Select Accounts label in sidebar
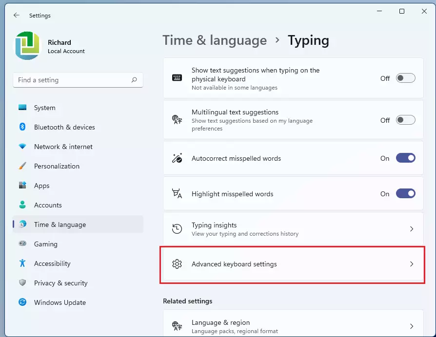436x337 pixels. coord(48,205)
